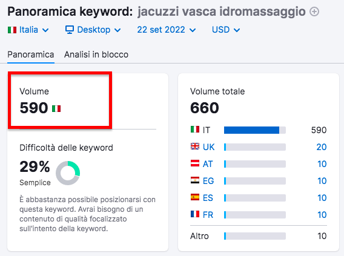The width and height of the screenshot is (344, 256).
Task: Click the Austria flag icon
Action: pos(195,163)
